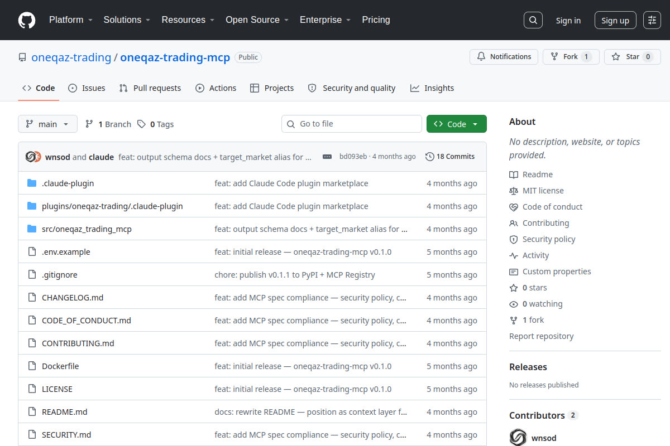Expand the Solutions menu

(127, 20)
